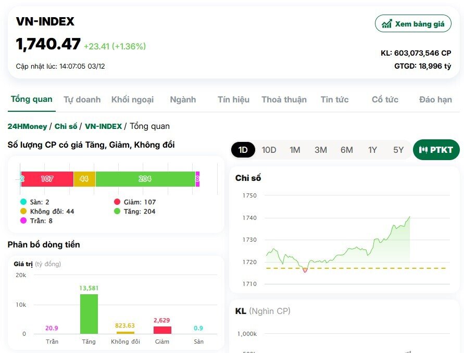The height and width of the screenshot is (353, 464).
Task: Click the magenta Trần legend dot
Action: tap(23, 220)
